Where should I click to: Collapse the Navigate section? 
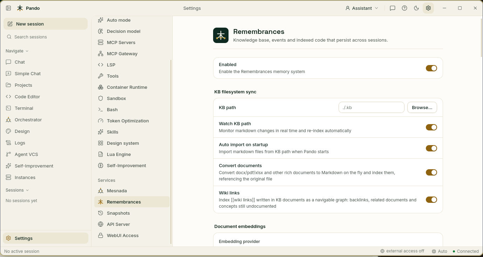click(17, 51)
